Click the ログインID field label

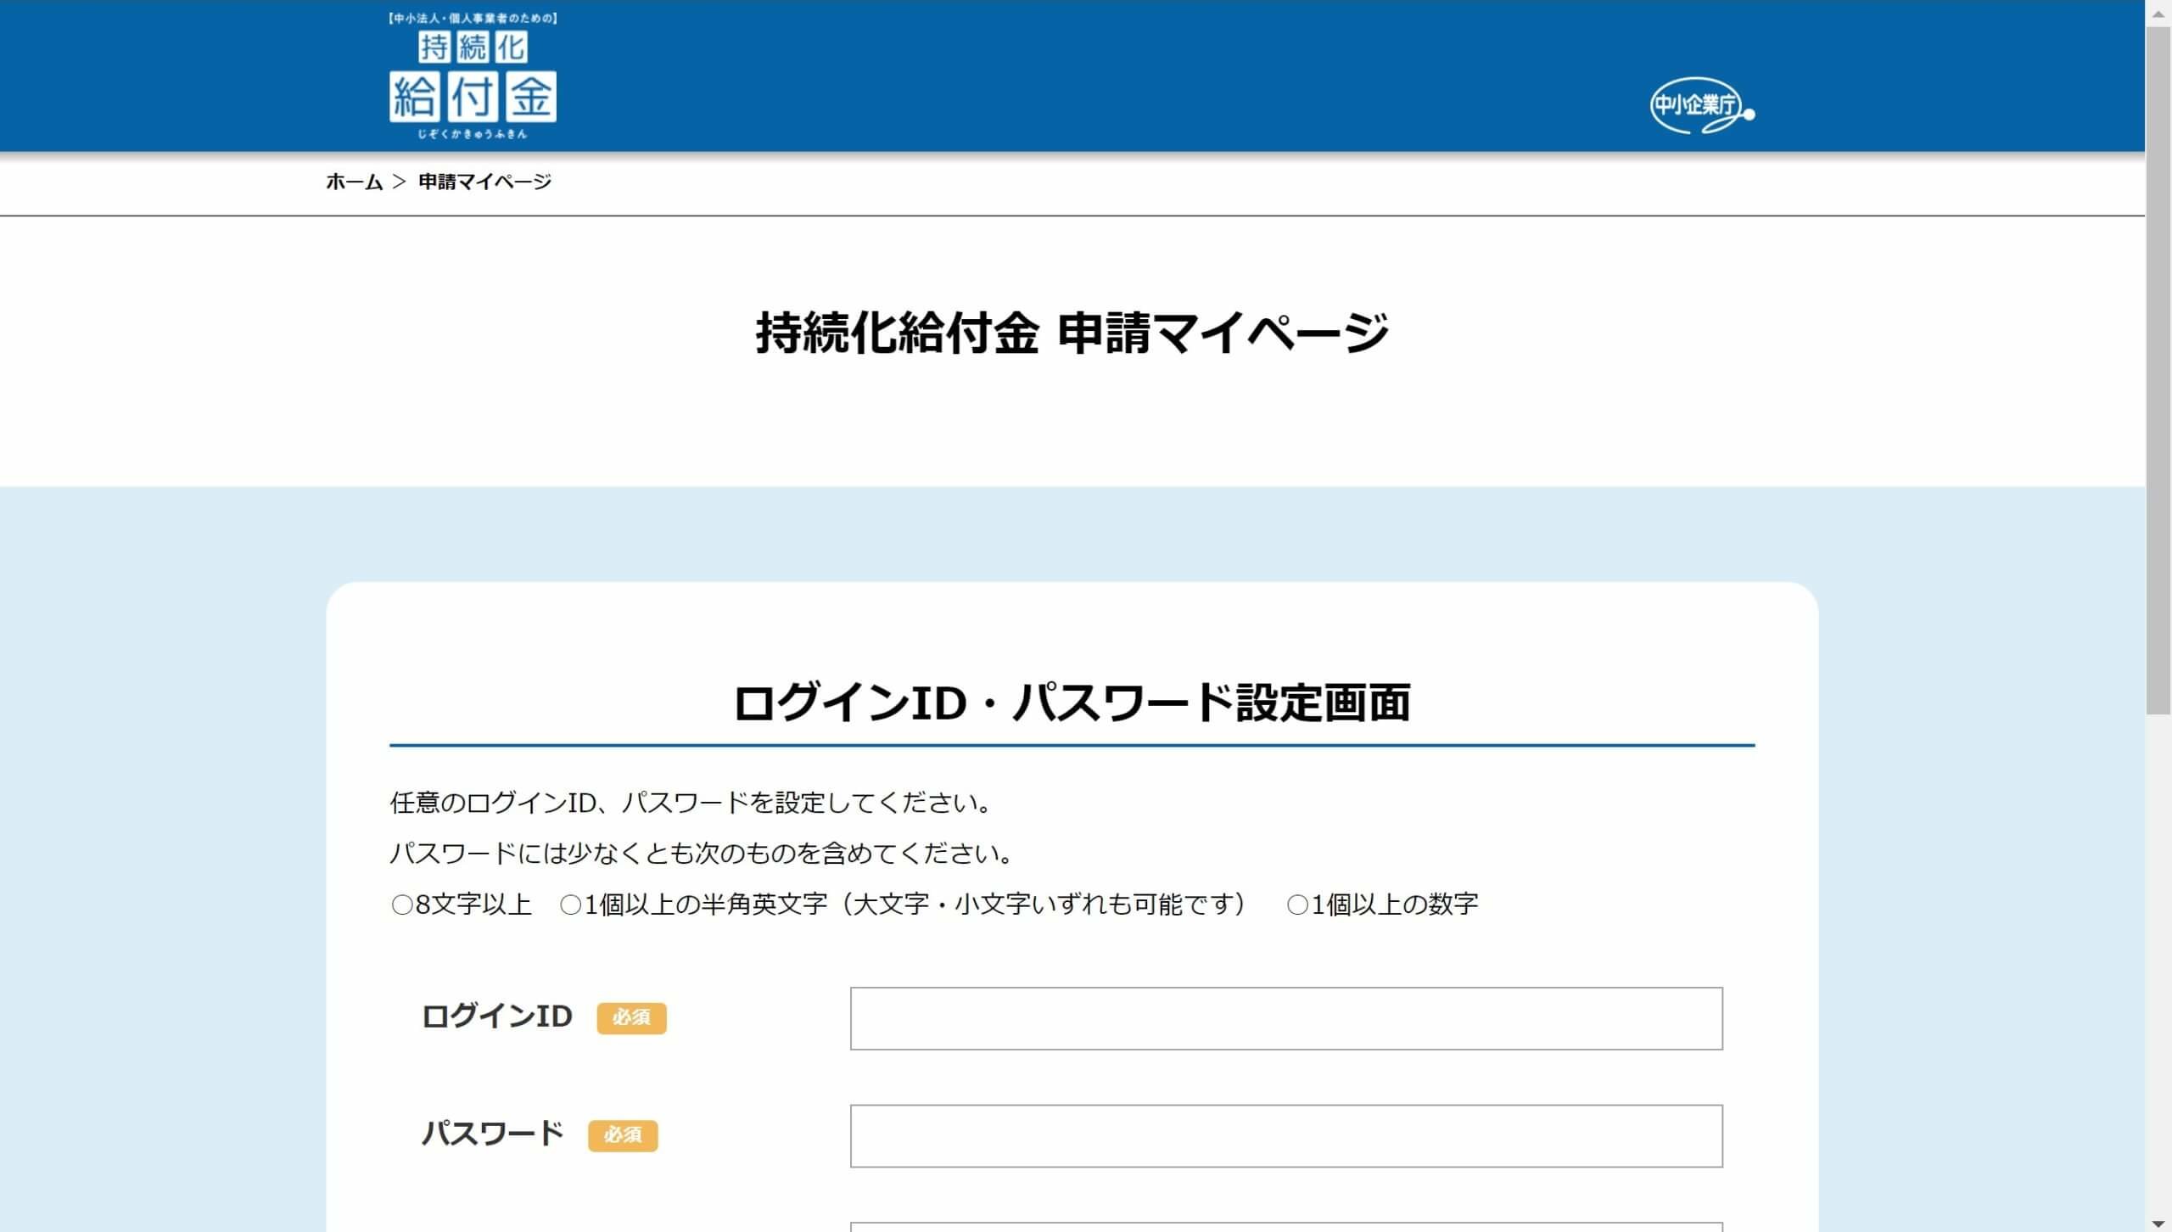[497, 1016]
